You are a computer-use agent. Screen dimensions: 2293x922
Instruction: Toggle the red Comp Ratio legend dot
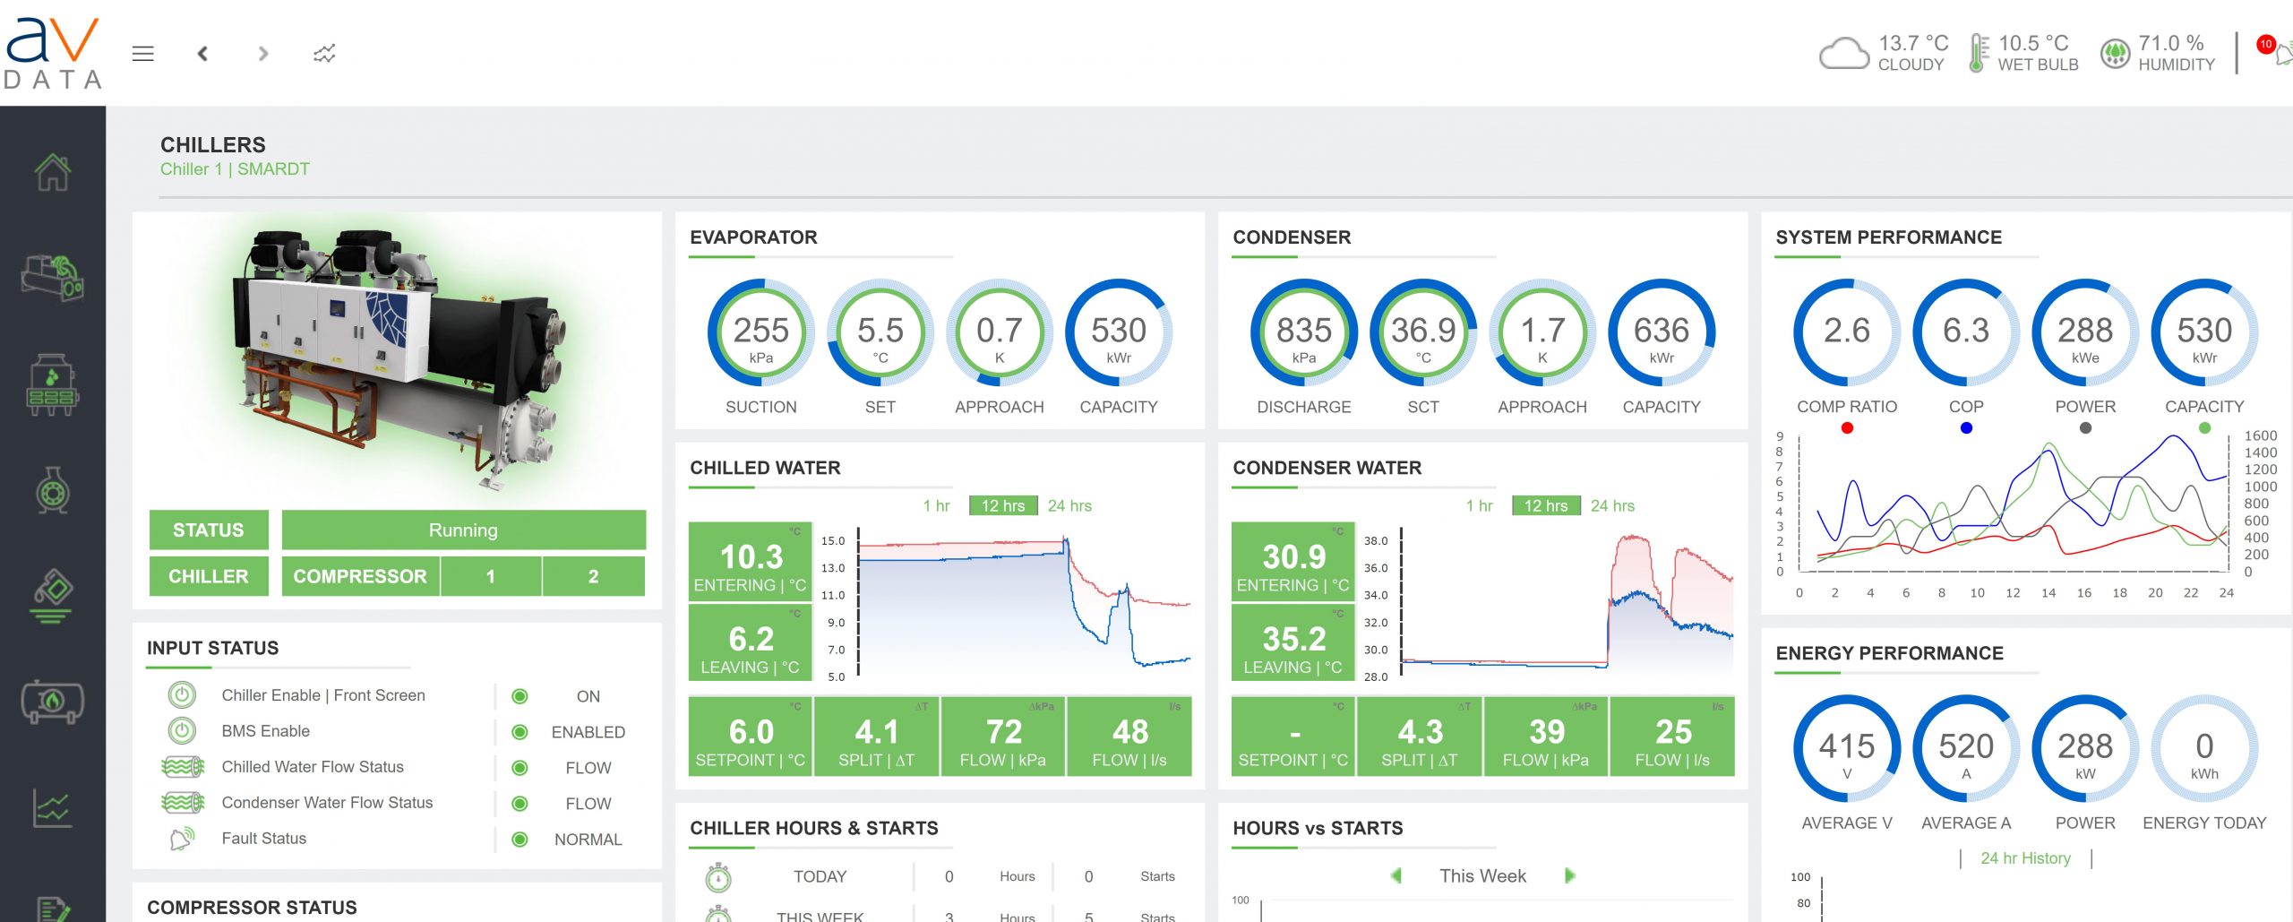(1847, 428)
